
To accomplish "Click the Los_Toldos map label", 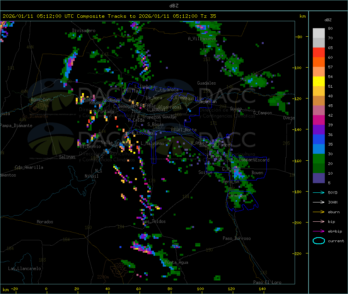I will (154, 221).
